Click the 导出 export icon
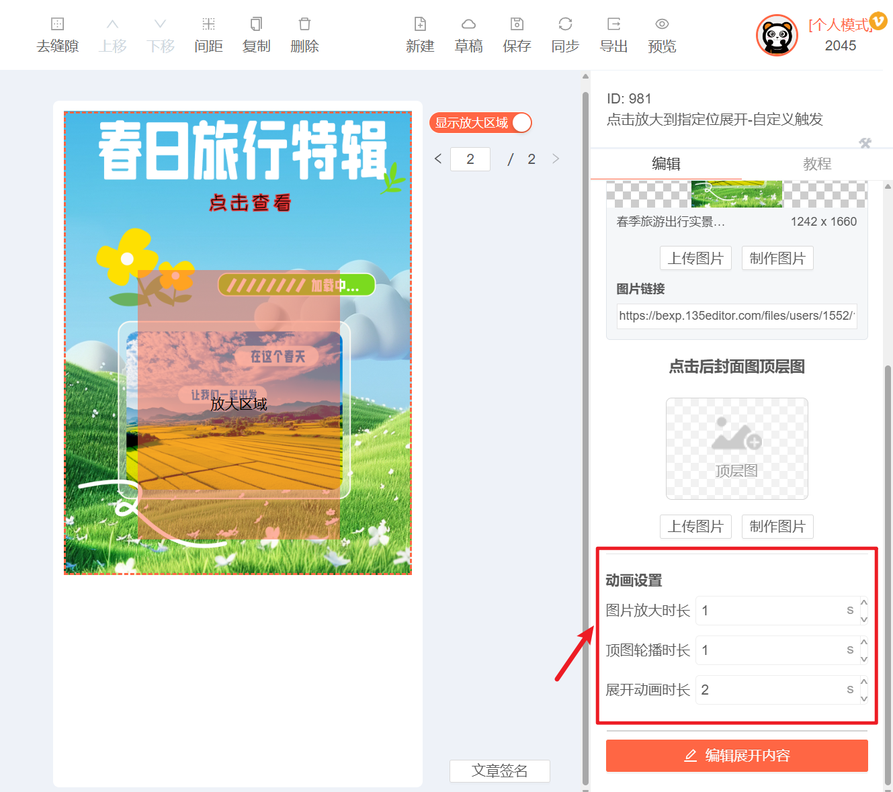The width and height of the screenshot is (893, 792). (x=613, y=24)
